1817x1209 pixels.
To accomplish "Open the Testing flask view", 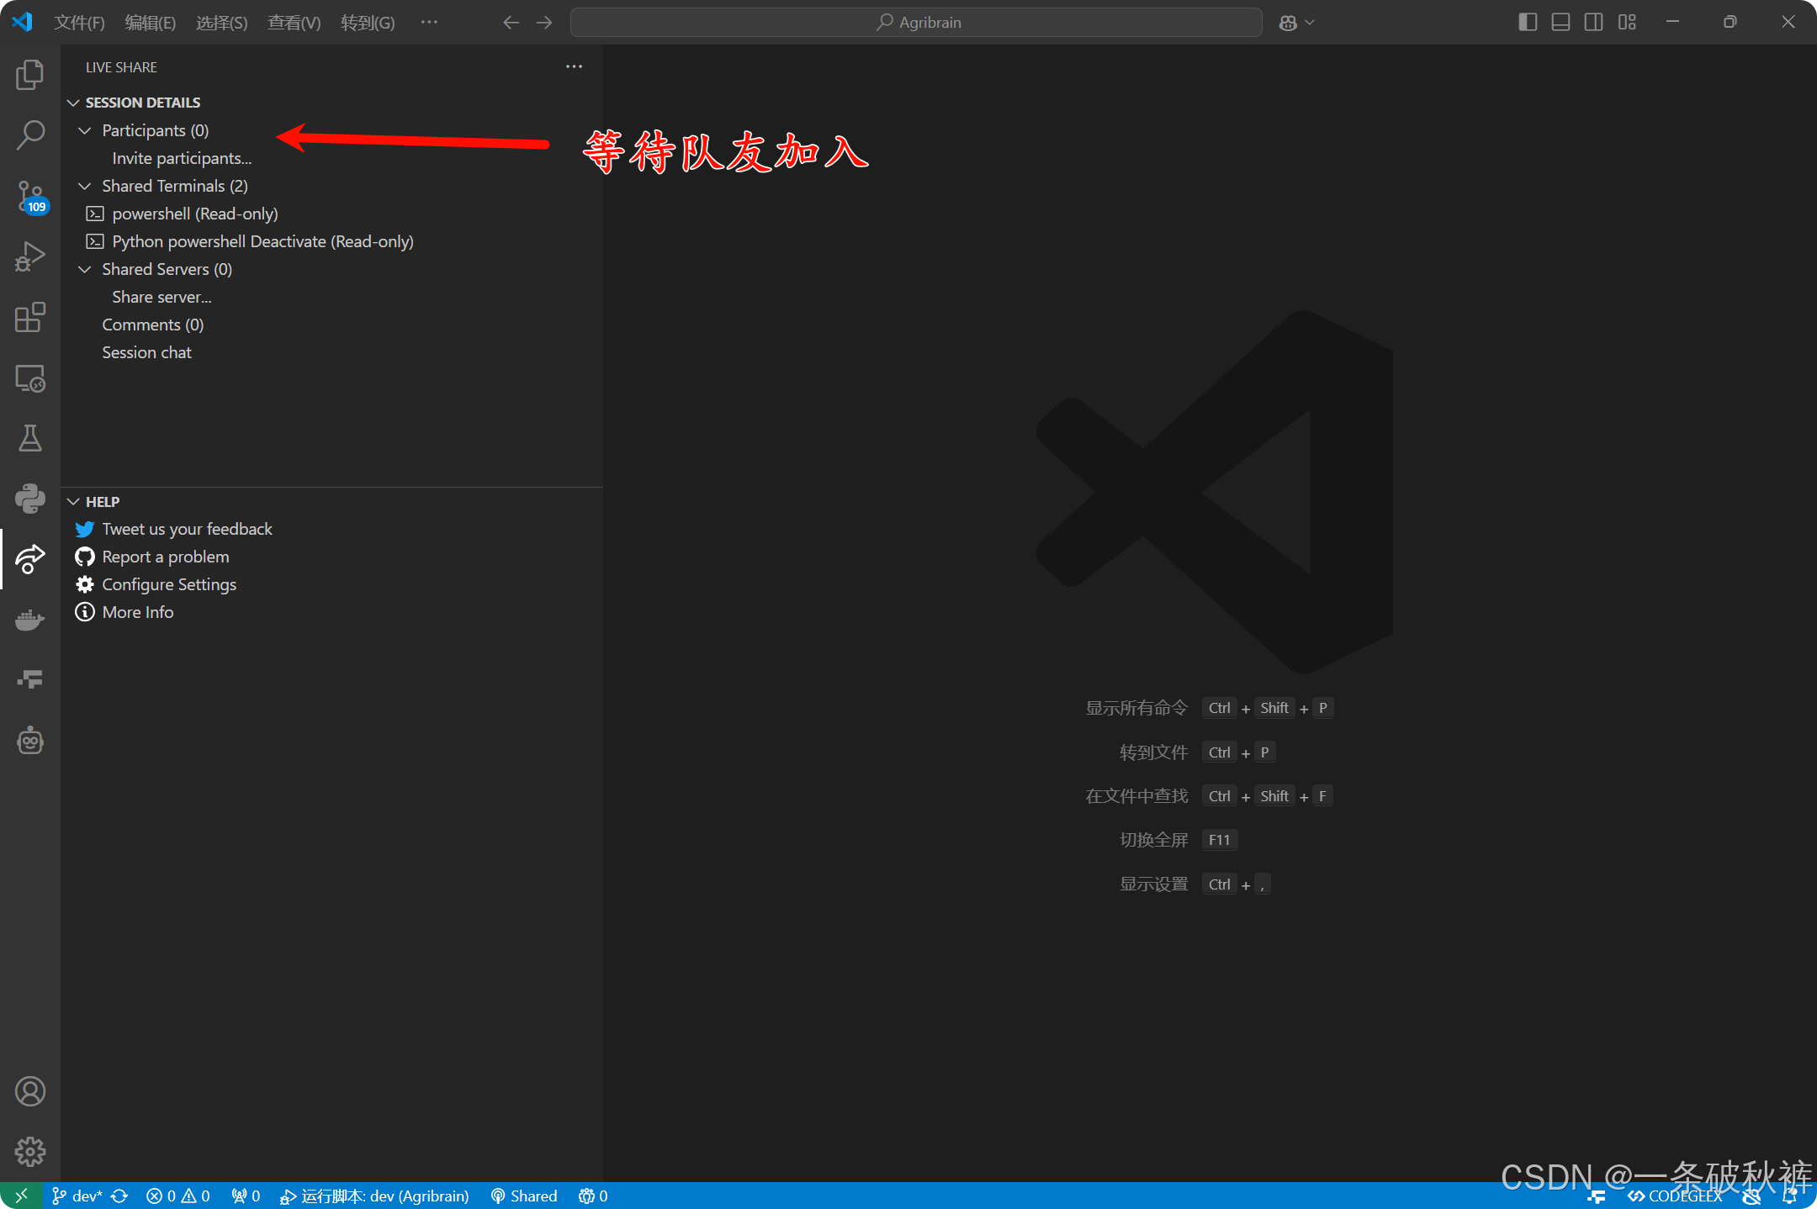I will click(x=29, y=438).
